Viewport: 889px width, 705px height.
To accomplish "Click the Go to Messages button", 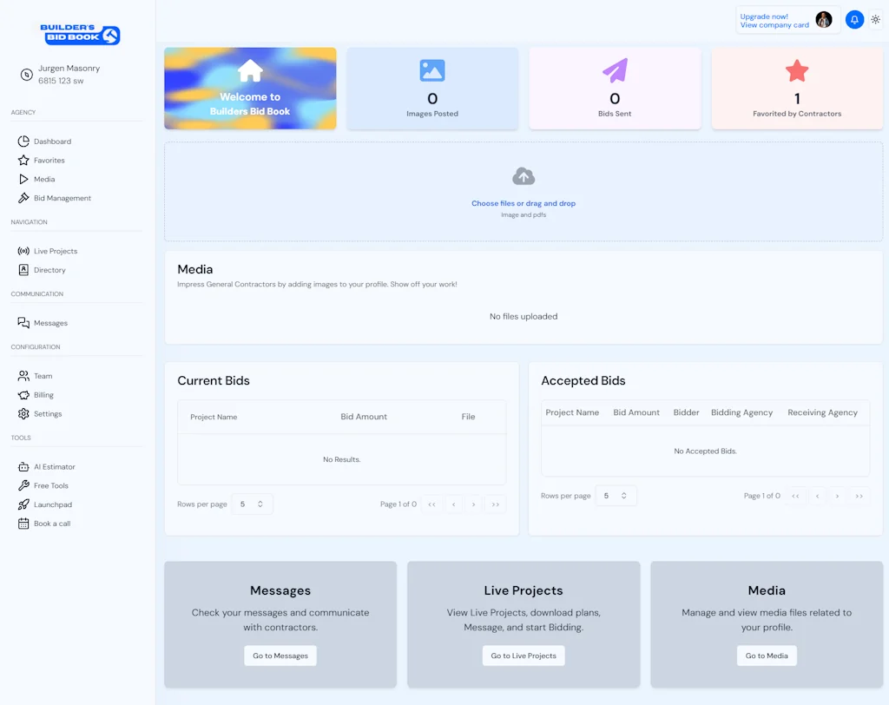I will (280, 656).
